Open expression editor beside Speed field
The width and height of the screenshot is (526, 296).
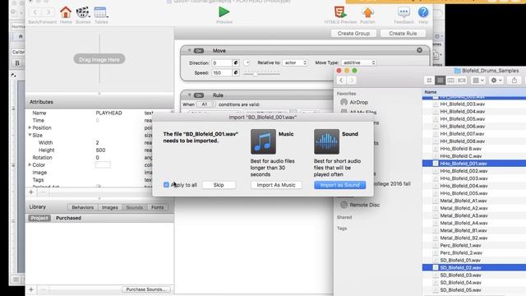pos(236,72)
